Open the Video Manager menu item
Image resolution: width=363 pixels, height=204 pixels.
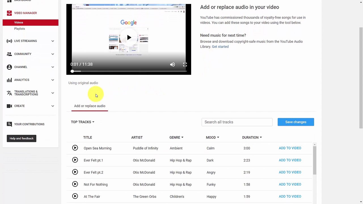(x=26, y=13)
